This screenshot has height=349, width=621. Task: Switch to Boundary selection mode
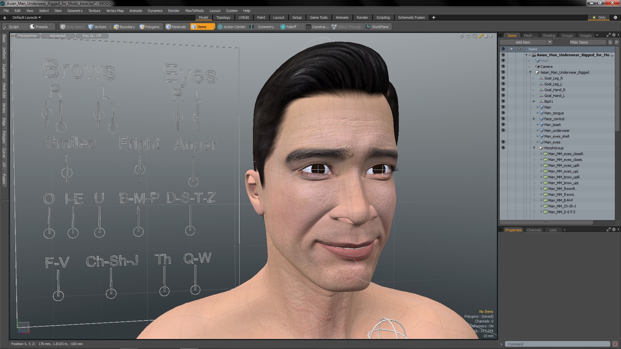coord(124,27)
